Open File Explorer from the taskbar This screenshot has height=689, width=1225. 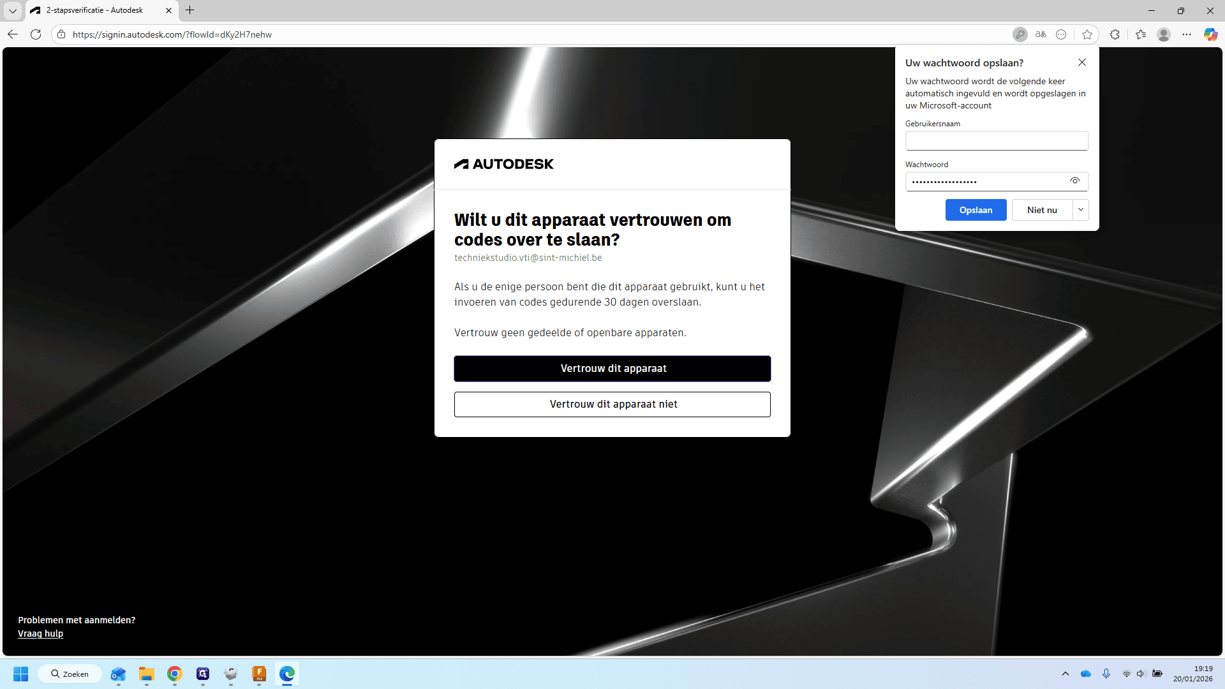click(x=147, y=674)
